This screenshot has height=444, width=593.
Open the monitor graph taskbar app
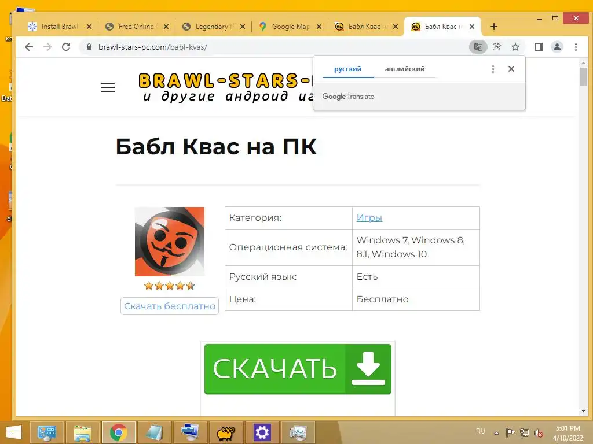click(x=298, y=432)
